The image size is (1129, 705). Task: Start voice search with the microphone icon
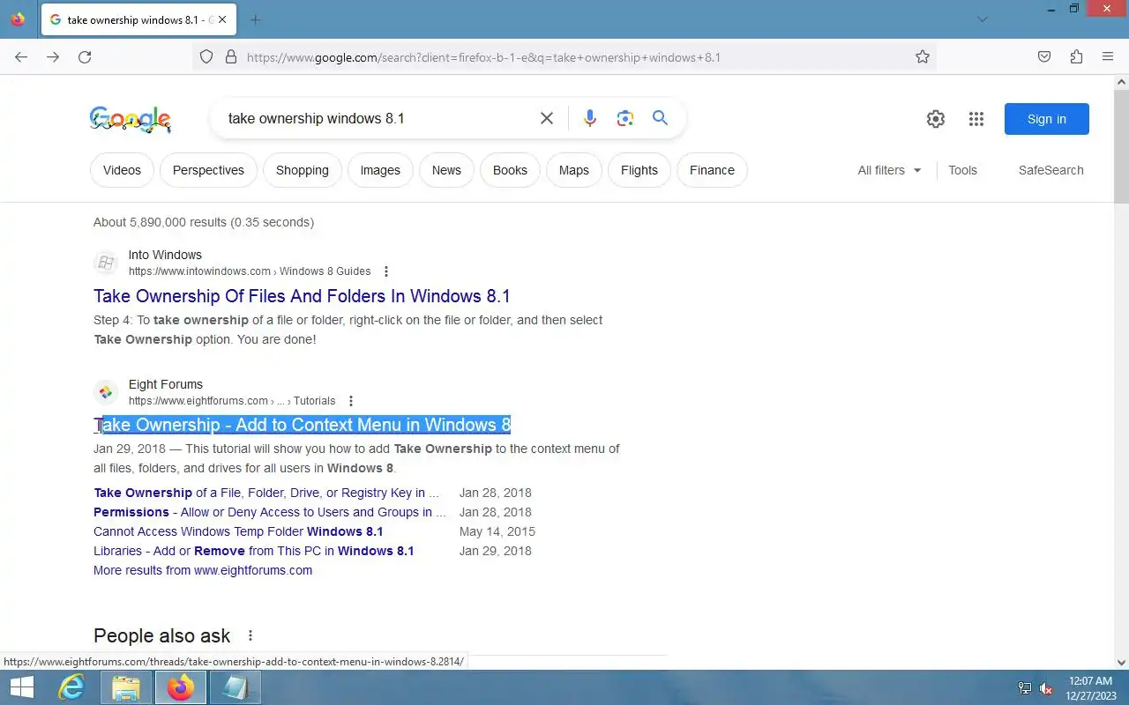pyautogui.click(x=590, y=118)
